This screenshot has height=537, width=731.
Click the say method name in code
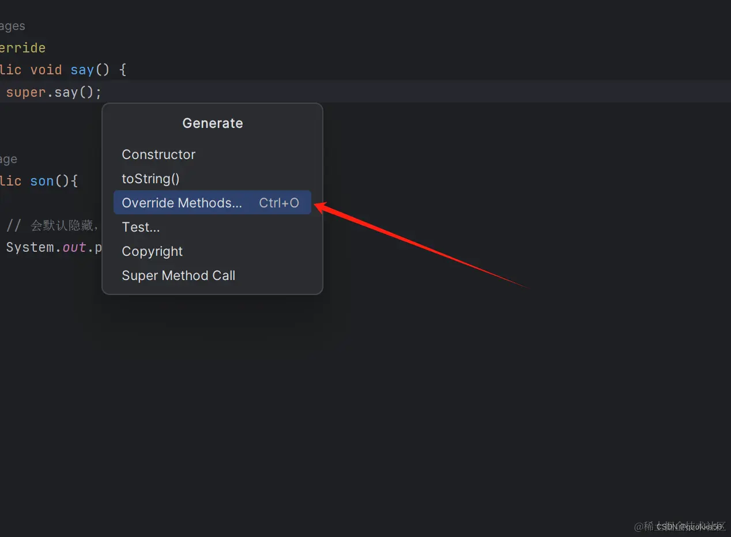[x=82, y=70]
